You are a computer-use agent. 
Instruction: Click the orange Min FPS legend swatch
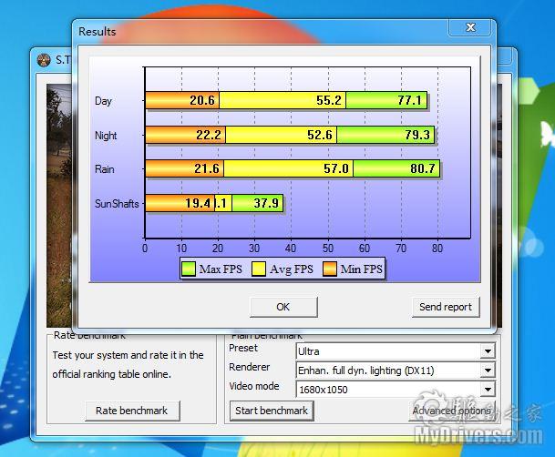(330, 269)
